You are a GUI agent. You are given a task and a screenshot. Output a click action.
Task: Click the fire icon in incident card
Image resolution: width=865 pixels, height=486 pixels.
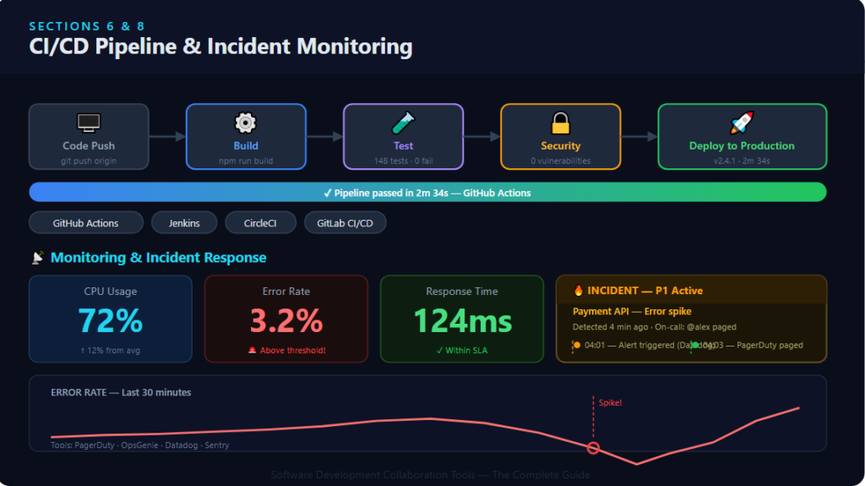coord(578,291)
